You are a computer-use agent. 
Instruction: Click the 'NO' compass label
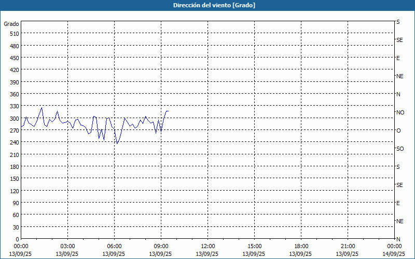click(x=400, y=112)
